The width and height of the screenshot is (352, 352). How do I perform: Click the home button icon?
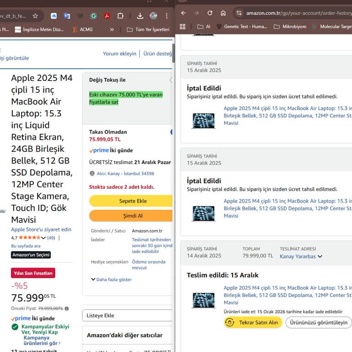tap(223, 13)
